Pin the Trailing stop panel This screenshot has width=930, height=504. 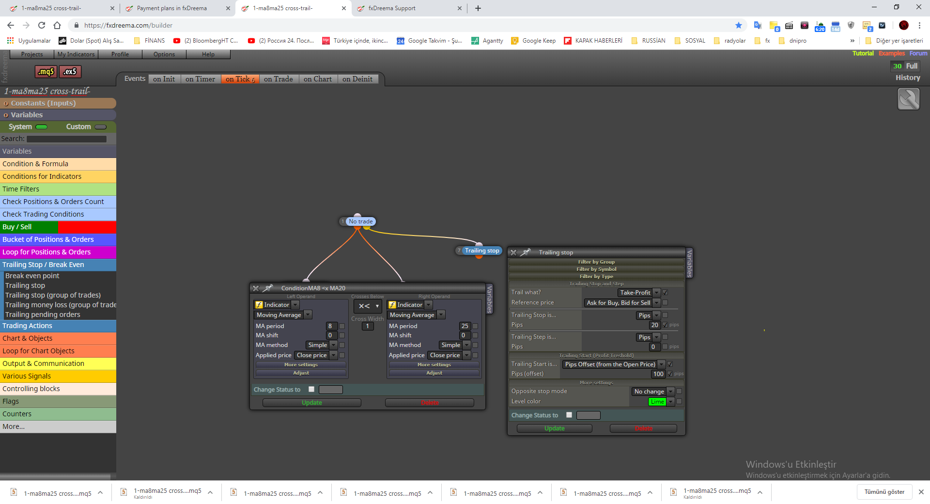click(526, 252)
